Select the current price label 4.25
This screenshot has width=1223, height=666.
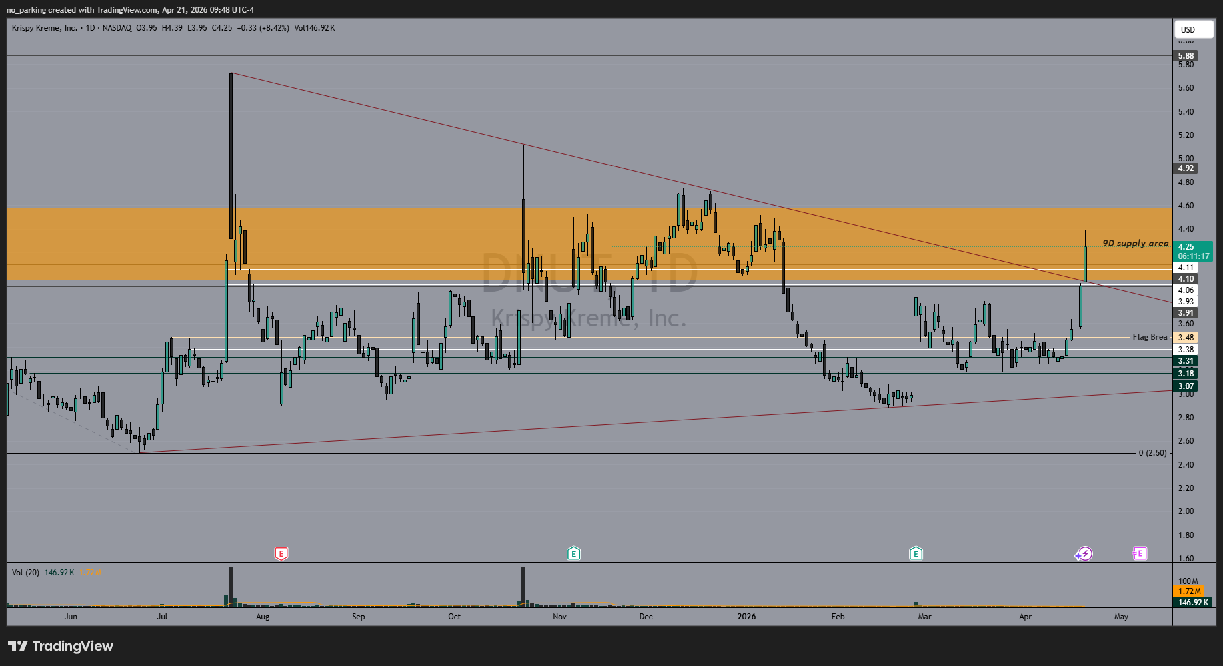pos(1186,247)
